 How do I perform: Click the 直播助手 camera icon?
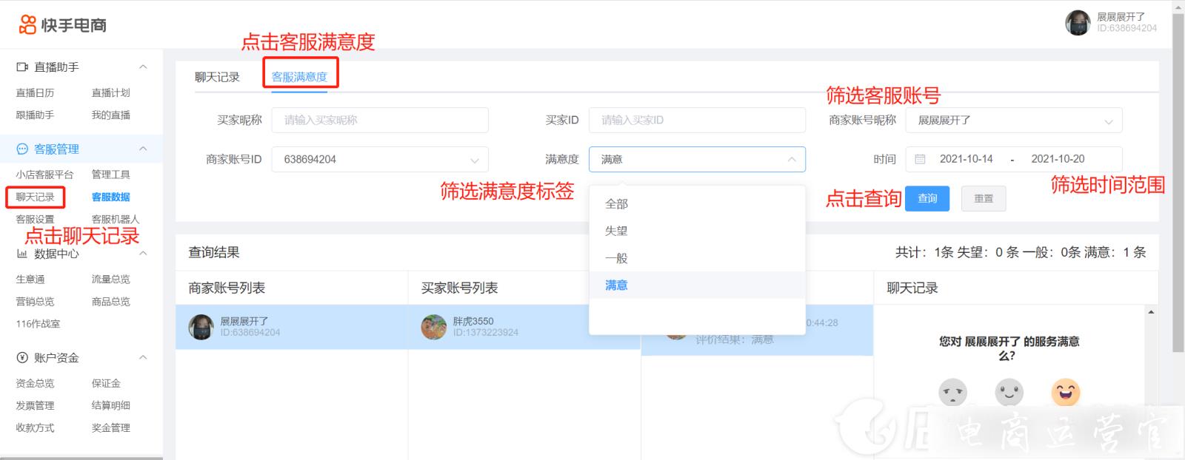click(22, 67)
